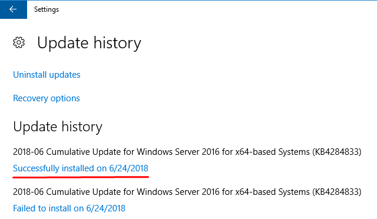Open the Failed to install on 6/24/2018 status
Viewport: 377px width, 219px height.
pyautogui.click(x=69, y=208)
